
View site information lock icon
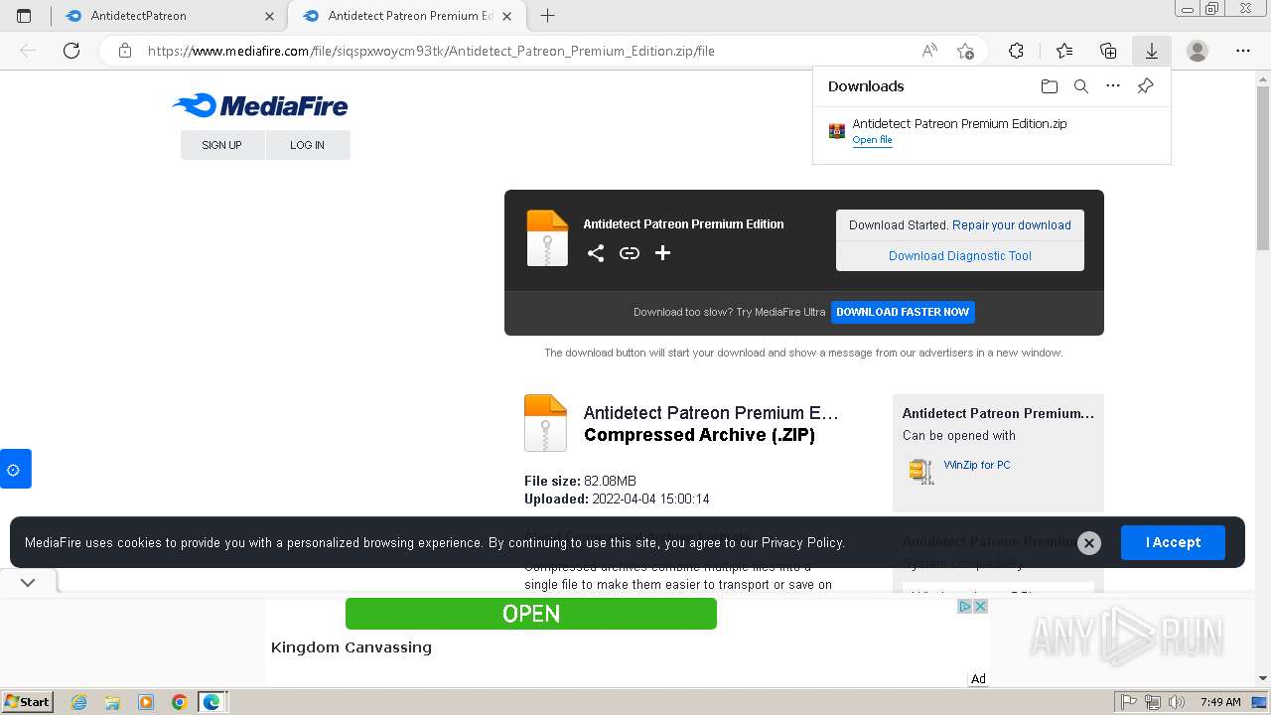(125, 51)
